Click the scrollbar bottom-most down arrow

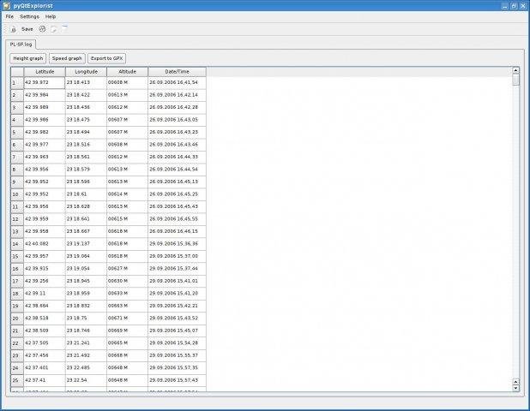[x=515, y=388]
